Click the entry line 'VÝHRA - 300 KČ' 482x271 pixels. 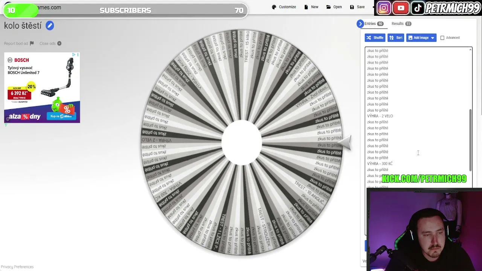pos(380,164)
